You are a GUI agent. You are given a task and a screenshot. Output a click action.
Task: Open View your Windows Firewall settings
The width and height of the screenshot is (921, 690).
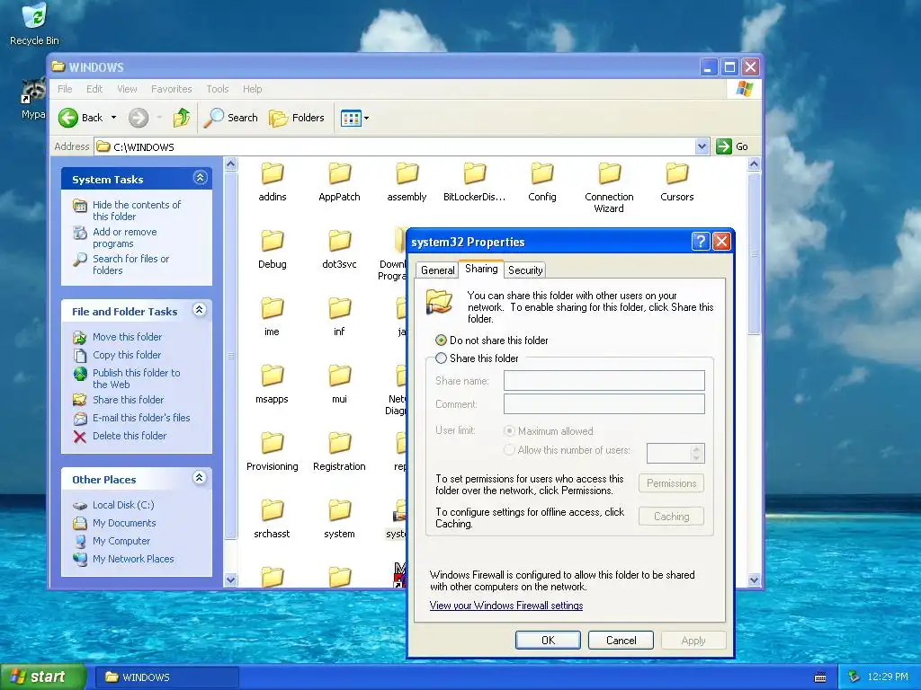[506, 606]
